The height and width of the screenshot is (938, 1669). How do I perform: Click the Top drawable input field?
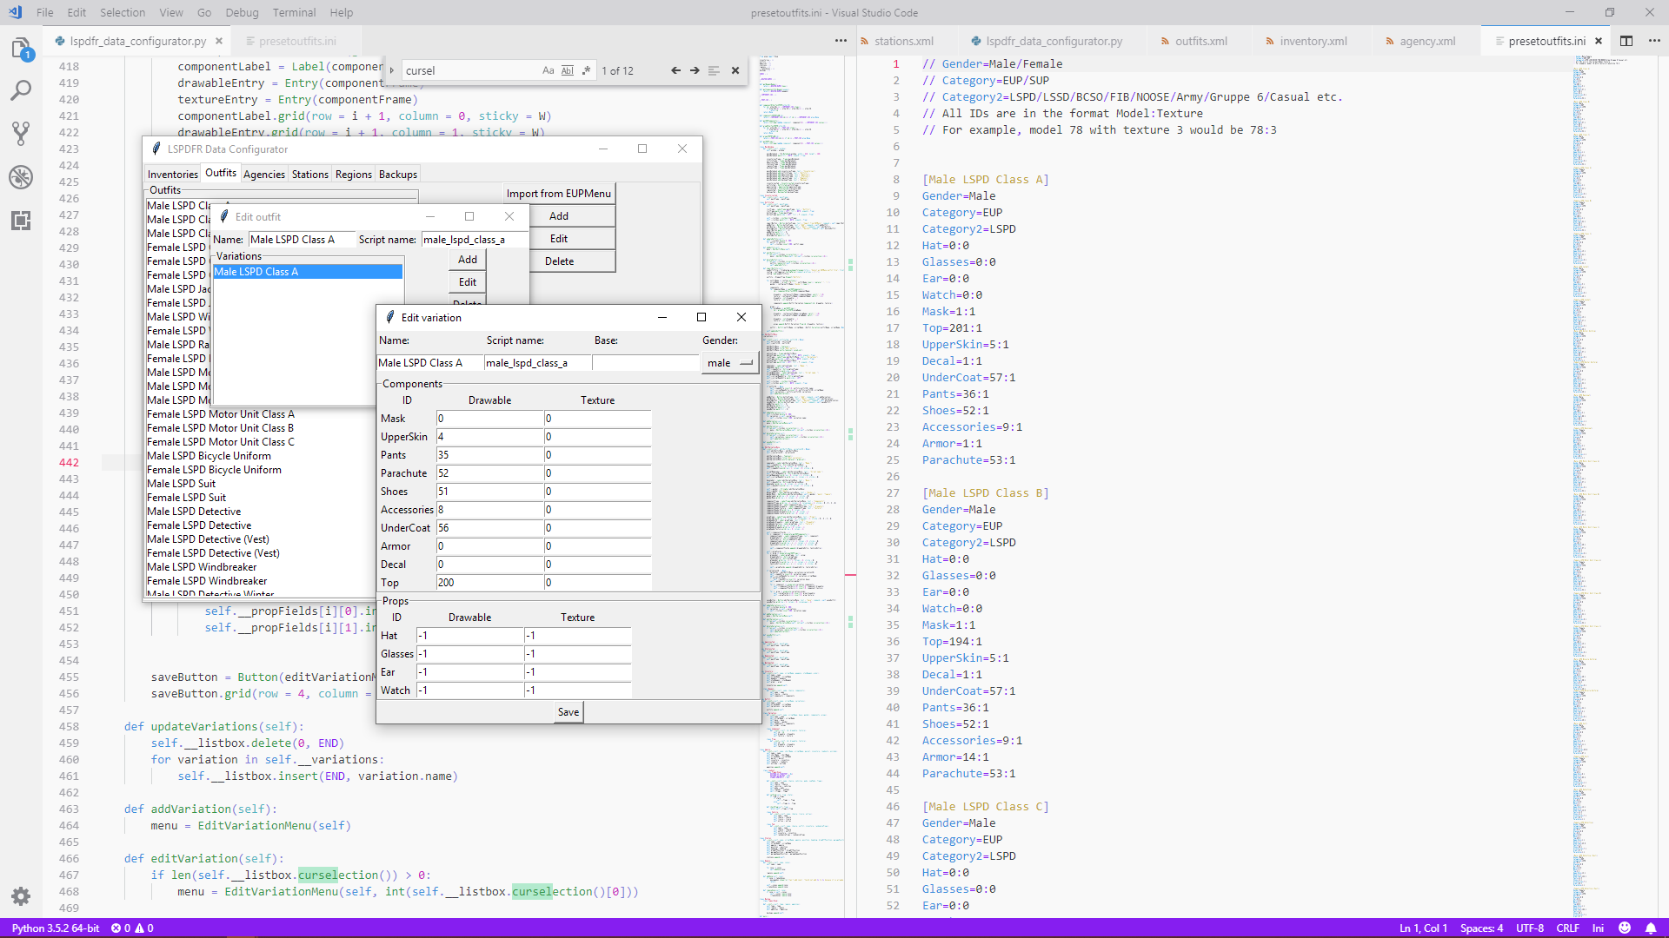click(x=489, y=583)
